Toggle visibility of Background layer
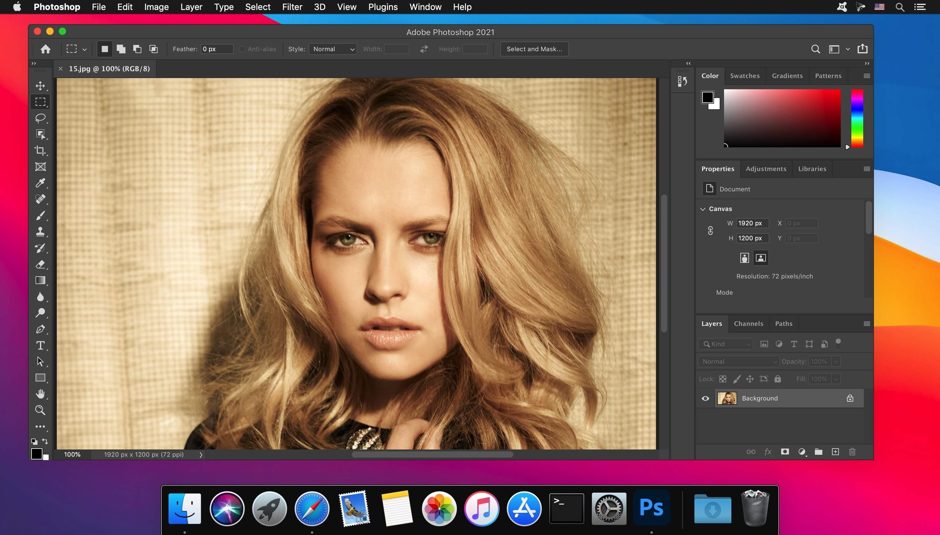 click(x=706, y=398)
